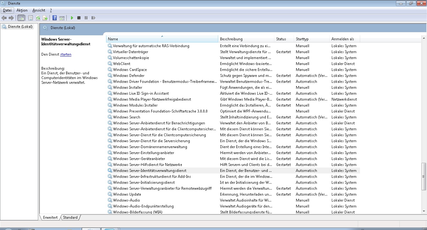Select the 'Windows Live ID Sign-in Assistant' service
The width and height of the screenshot is (427, 230).
[x=141, y=93]
